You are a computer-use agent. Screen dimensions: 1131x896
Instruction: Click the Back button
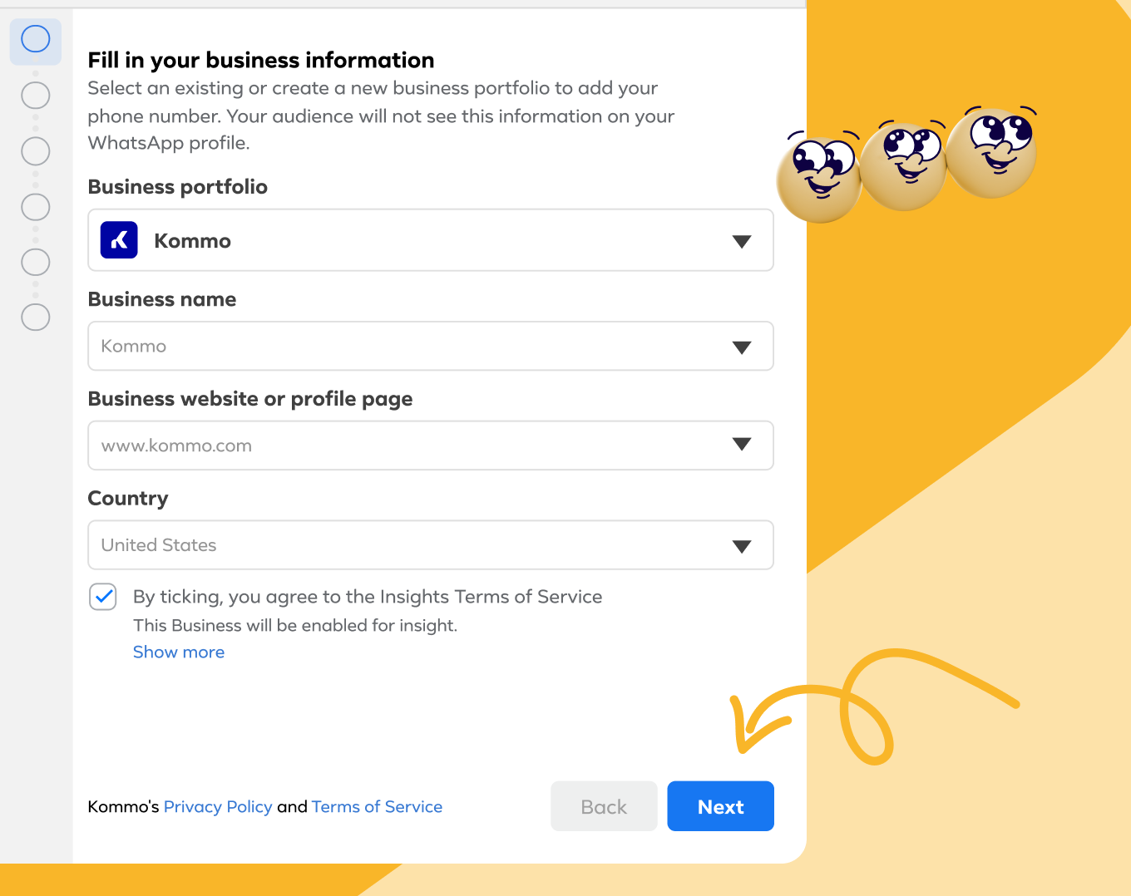(604, 806)
